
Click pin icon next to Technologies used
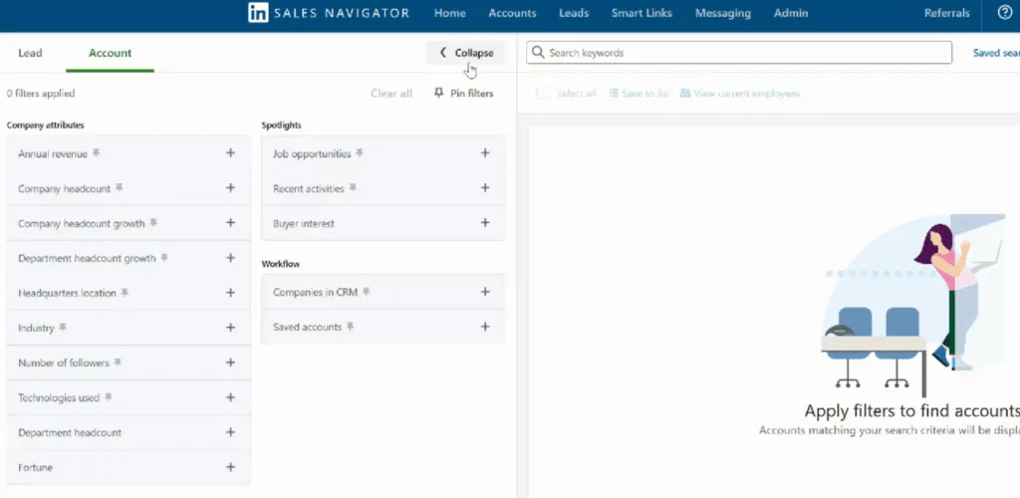108,397
